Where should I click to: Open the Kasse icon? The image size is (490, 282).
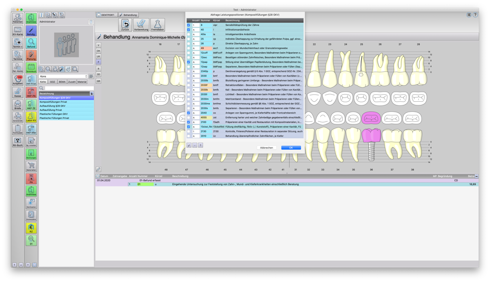(x=17, y=92)
